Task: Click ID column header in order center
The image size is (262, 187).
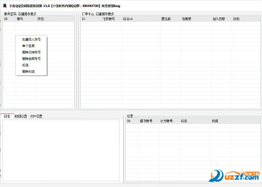Action: click(91, 19)
